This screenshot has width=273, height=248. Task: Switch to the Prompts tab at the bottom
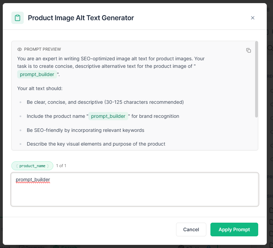(x=32, y=247)
